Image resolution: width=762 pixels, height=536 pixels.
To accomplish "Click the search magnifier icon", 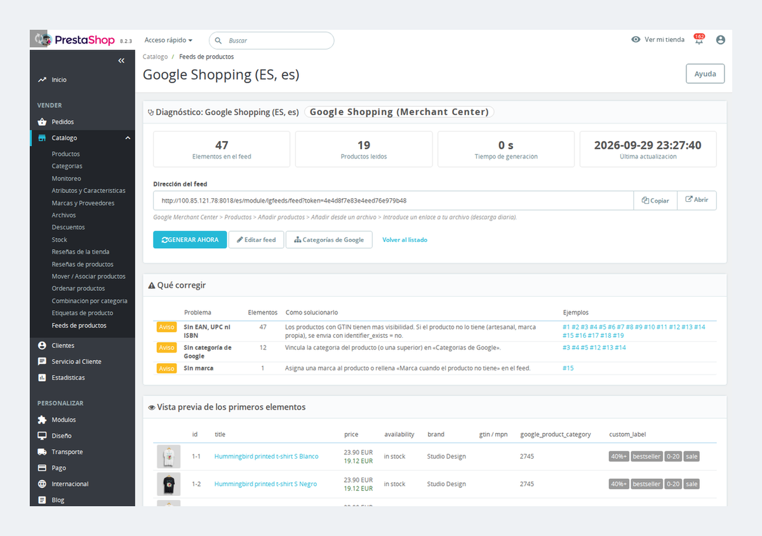I will pos(218,41).
